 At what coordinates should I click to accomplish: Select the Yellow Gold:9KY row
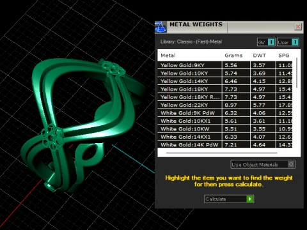(x=225, y=65)
